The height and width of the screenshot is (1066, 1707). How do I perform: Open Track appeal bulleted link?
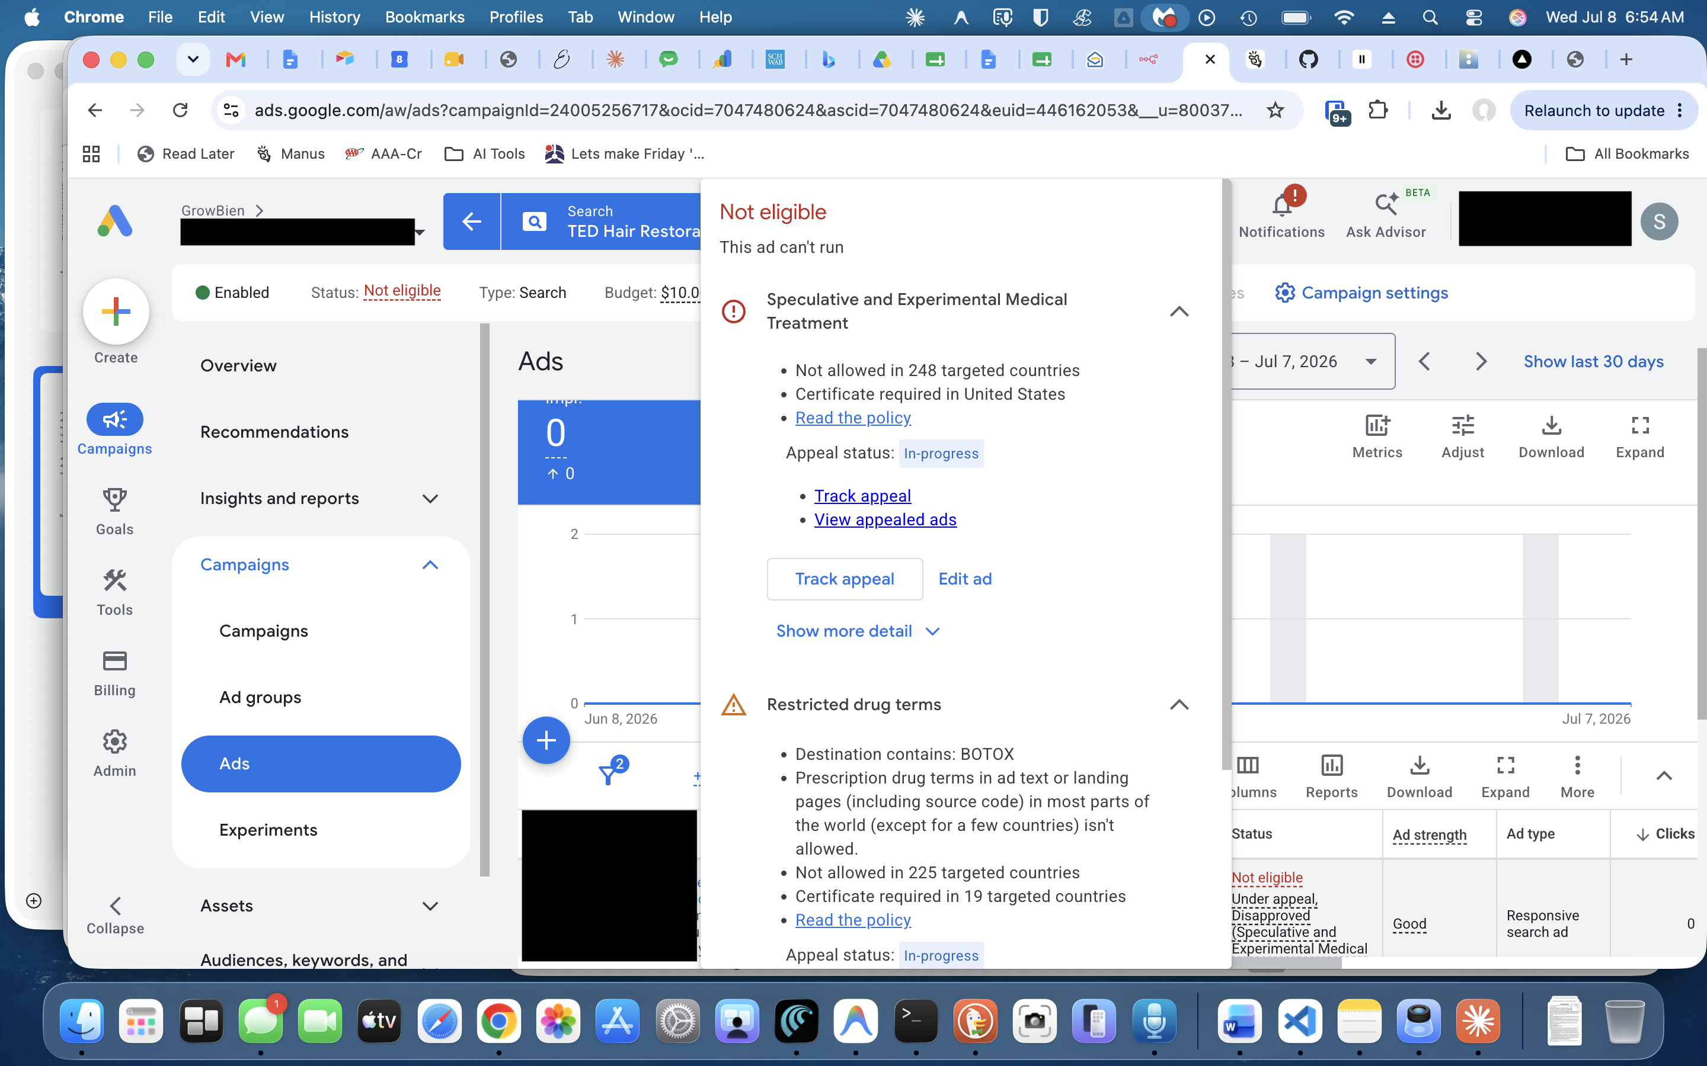click(x=862, y=496)
